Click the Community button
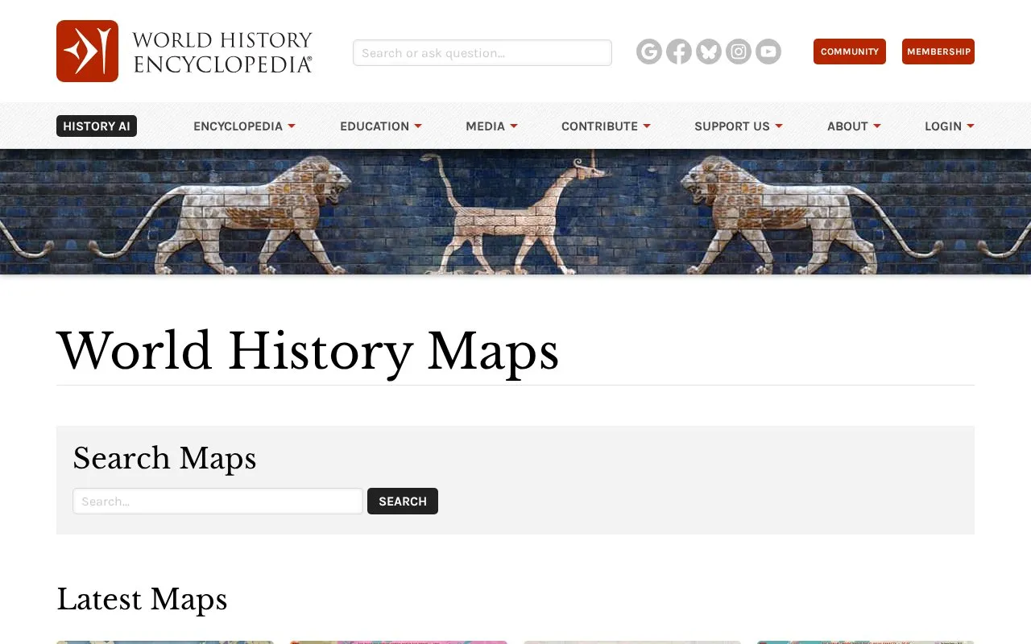 click(850, 52)
